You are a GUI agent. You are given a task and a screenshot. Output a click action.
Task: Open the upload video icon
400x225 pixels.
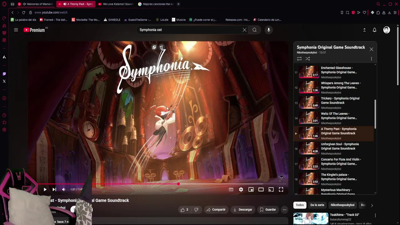tap(364, 30)
